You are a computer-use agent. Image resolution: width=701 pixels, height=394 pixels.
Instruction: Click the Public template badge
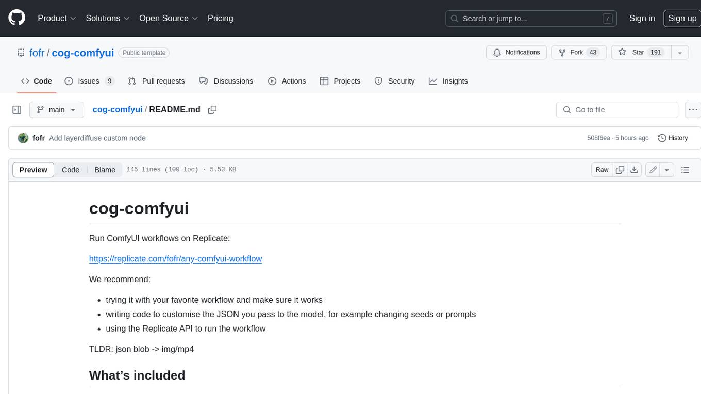click(144, 53)
